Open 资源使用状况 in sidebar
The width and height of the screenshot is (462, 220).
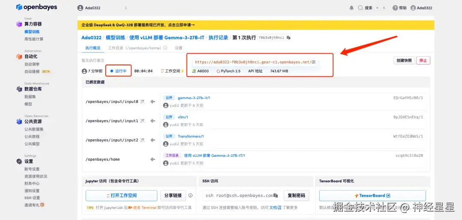36,176
